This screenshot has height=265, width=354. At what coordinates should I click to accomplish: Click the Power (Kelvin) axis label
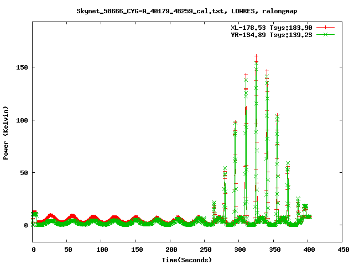tap(6, 133)
